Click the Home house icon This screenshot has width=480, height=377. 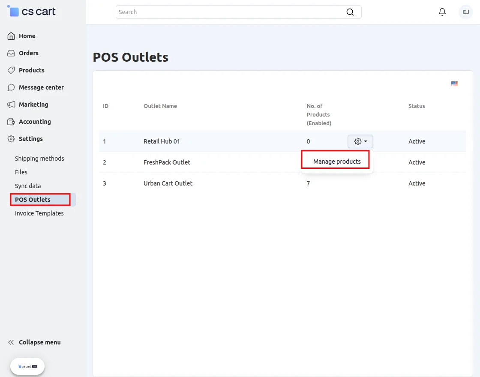point(11,36)
